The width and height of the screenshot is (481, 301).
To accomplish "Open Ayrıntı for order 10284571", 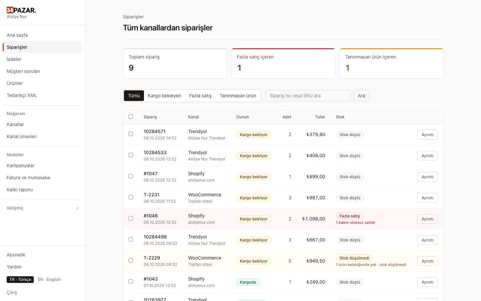I will 428,135.
